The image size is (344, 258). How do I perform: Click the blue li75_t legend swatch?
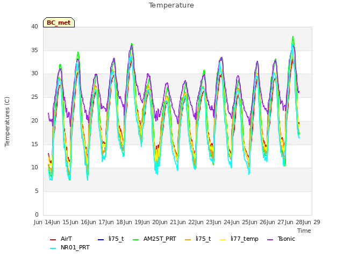[x=101, y=240]
